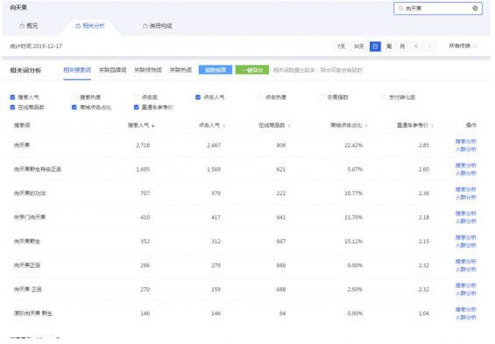Uncheck the 在线商品数 checkbox

(x=12, y=107)
